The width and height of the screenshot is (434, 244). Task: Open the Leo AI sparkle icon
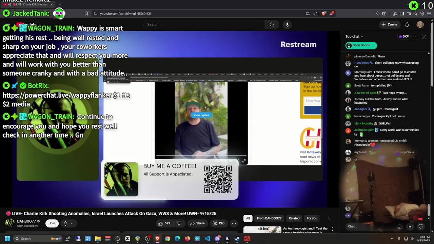[x=415, y=14]
